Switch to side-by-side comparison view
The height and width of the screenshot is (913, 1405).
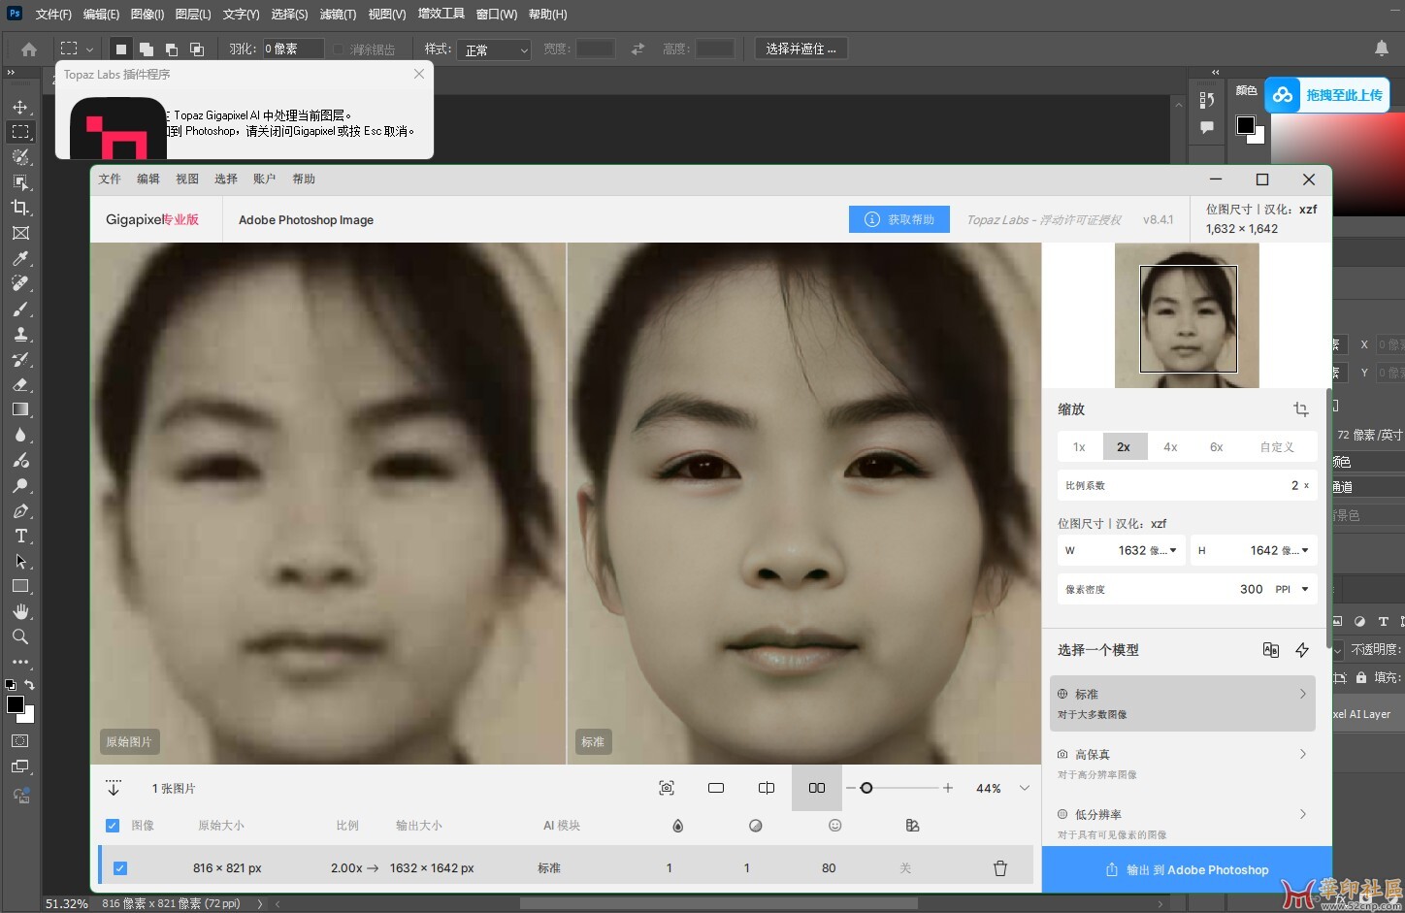pyautogui.click(x=817, y=788)
